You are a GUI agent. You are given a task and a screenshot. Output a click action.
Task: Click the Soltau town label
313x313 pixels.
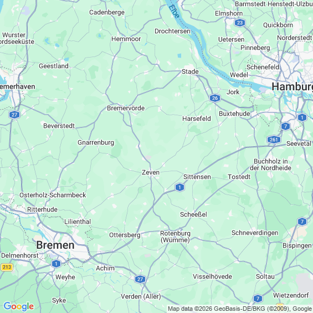click(x=265, y=276)
